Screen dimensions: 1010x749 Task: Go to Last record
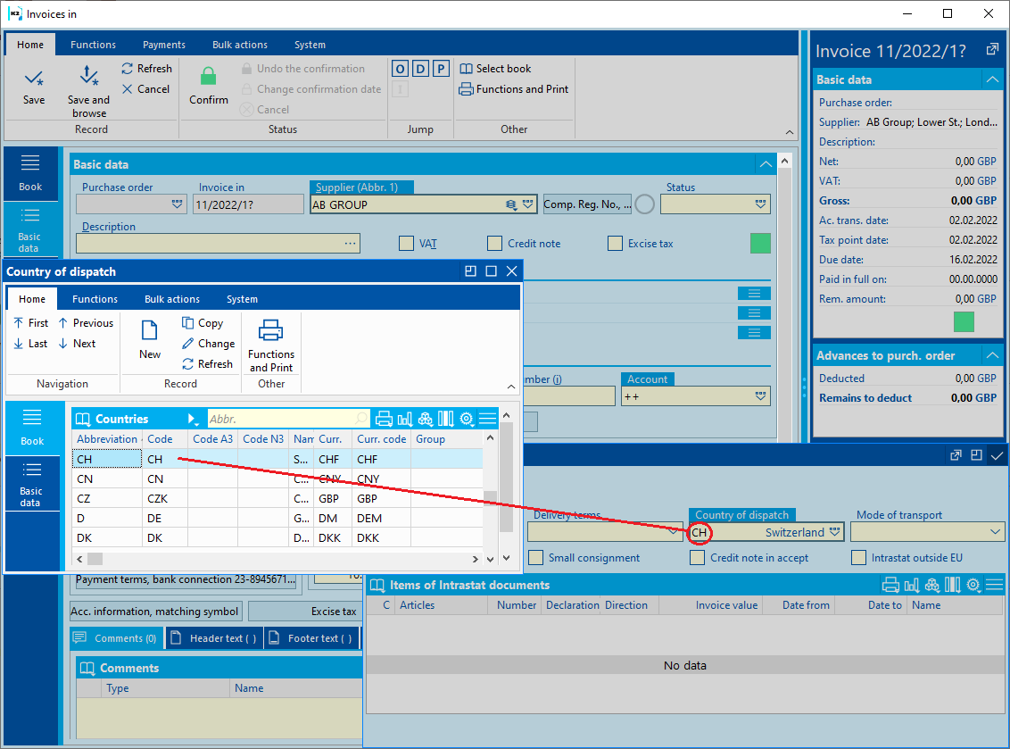(x=30, y=344)
